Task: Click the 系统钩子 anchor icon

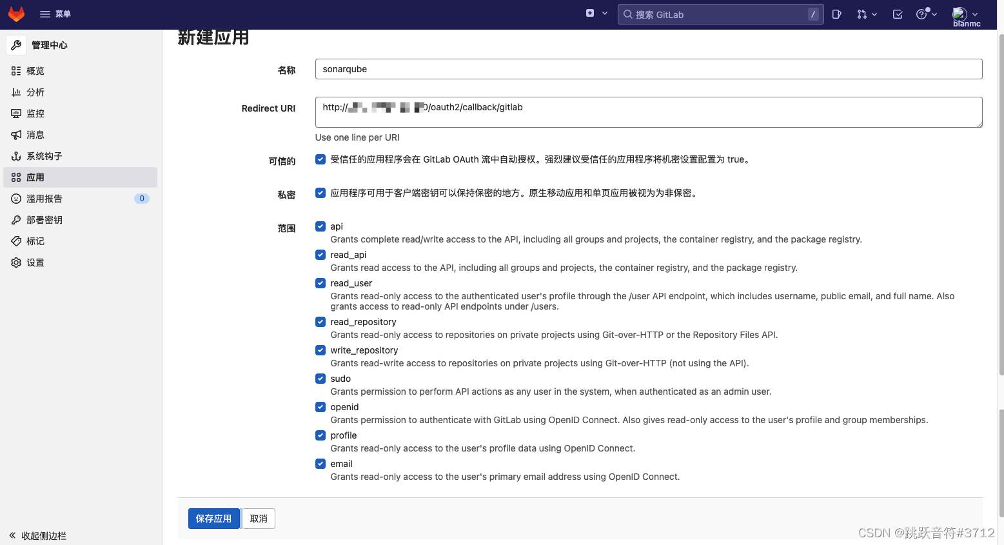Action: pos(16,156)
